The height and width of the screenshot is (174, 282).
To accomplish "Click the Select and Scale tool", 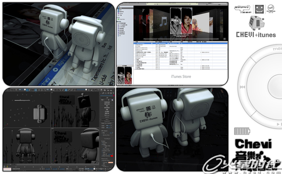I will (45, 90).
